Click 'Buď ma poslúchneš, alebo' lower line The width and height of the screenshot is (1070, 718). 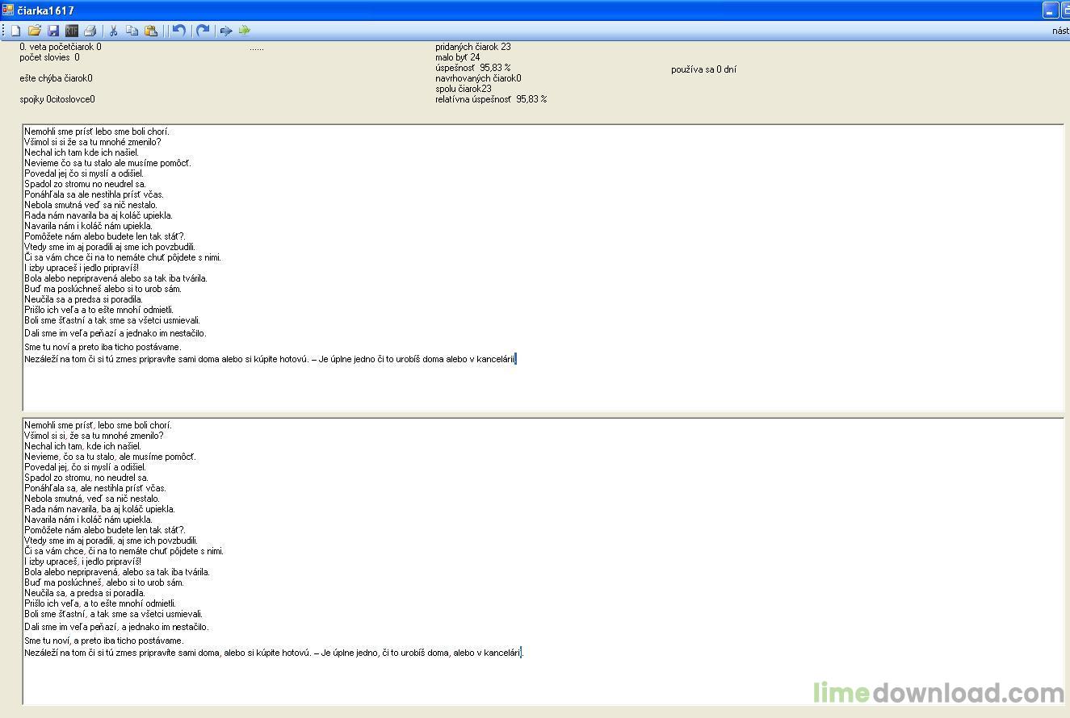(104, 582)
